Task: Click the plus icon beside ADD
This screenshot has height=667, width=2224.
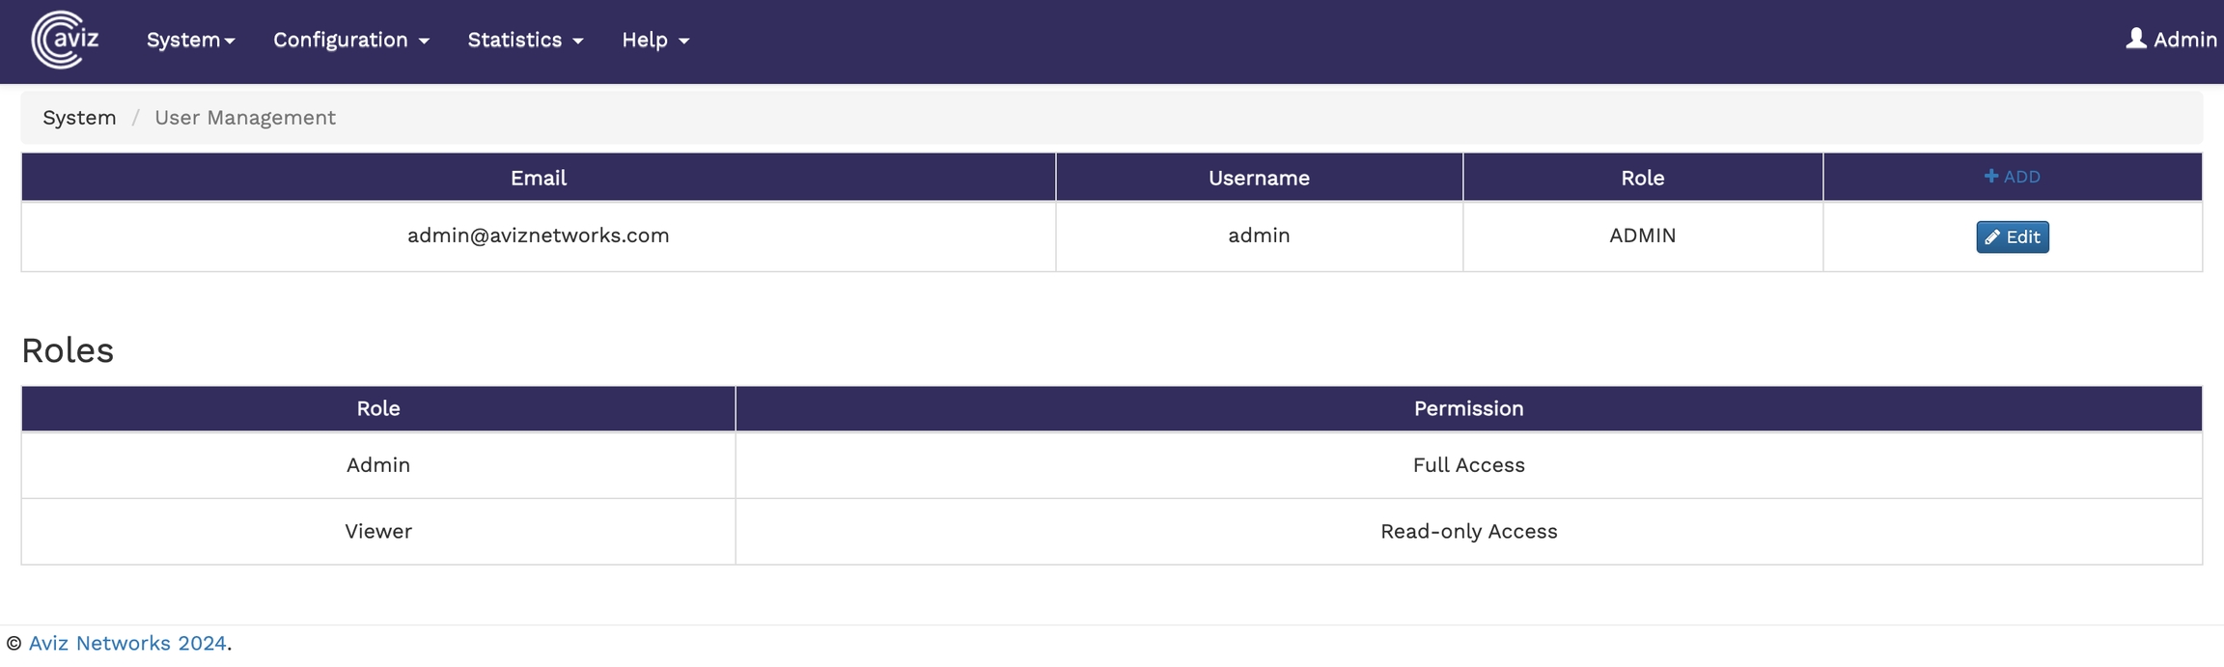Action: coord(1990,176)
